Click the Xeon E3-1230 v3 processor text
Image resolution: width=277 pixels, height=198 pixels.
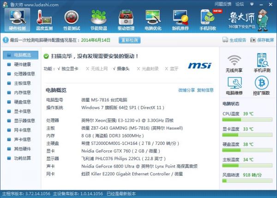127,121
